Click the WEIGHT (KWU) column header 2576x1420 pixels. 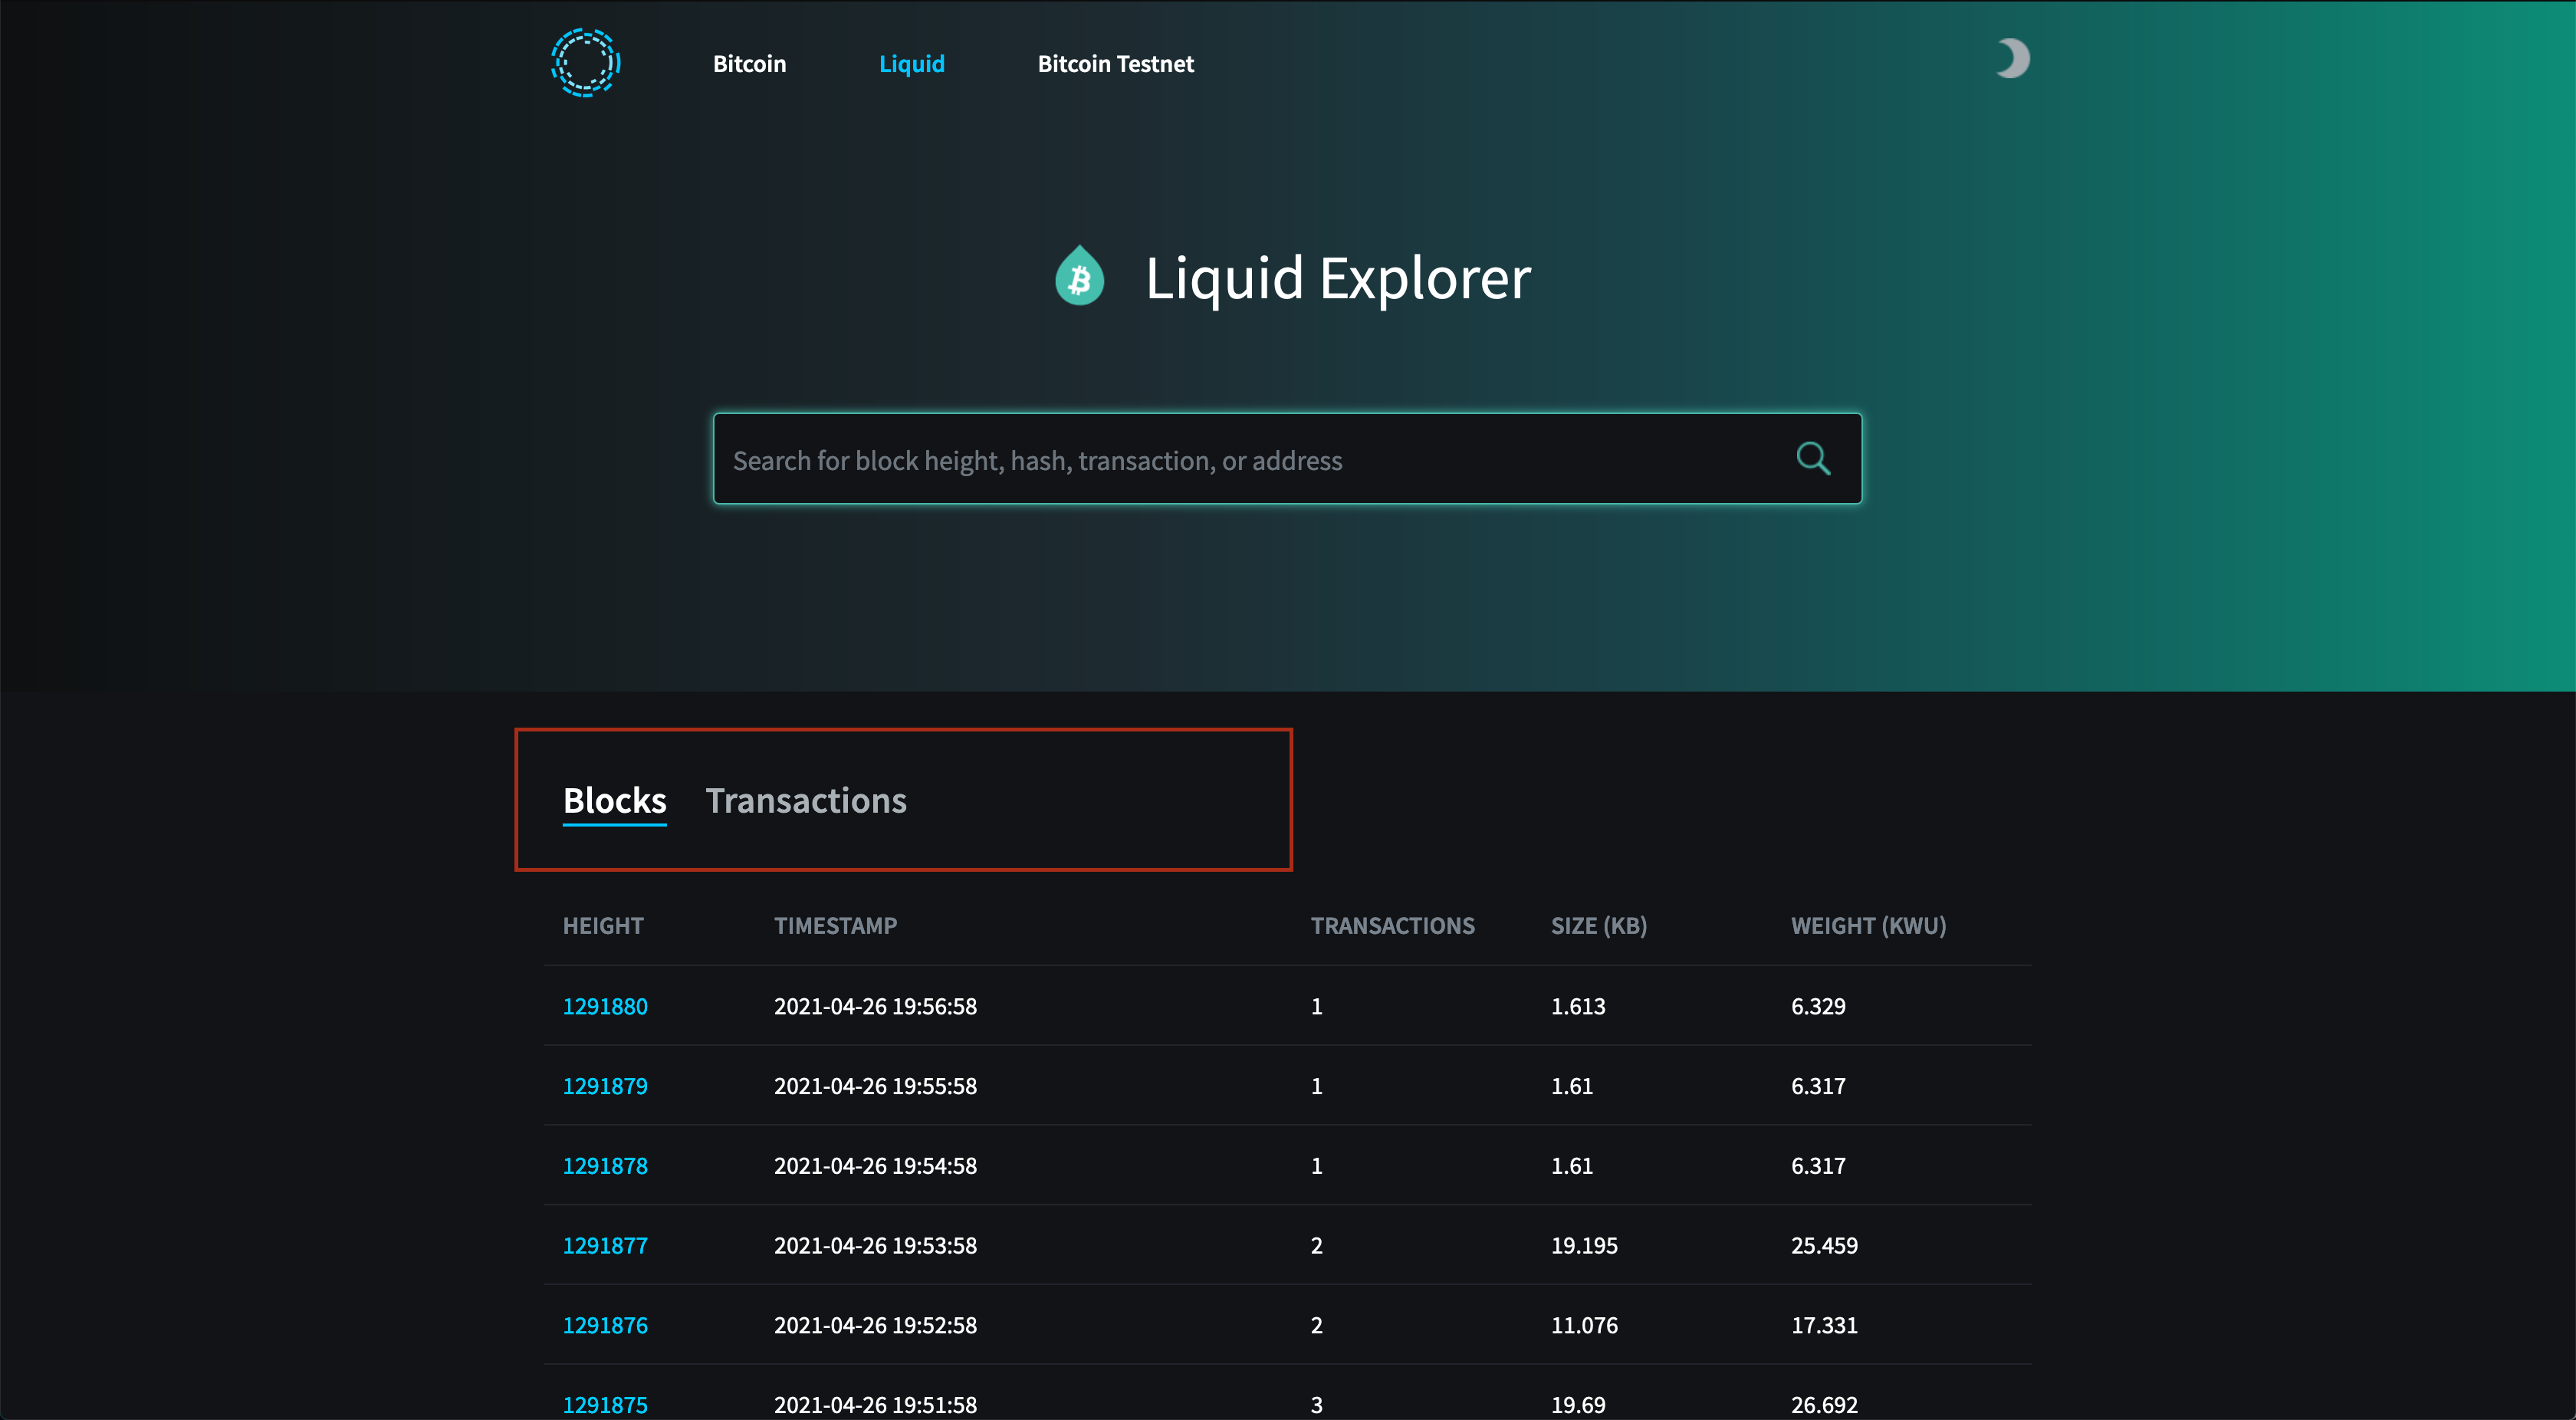(1869, 925)
